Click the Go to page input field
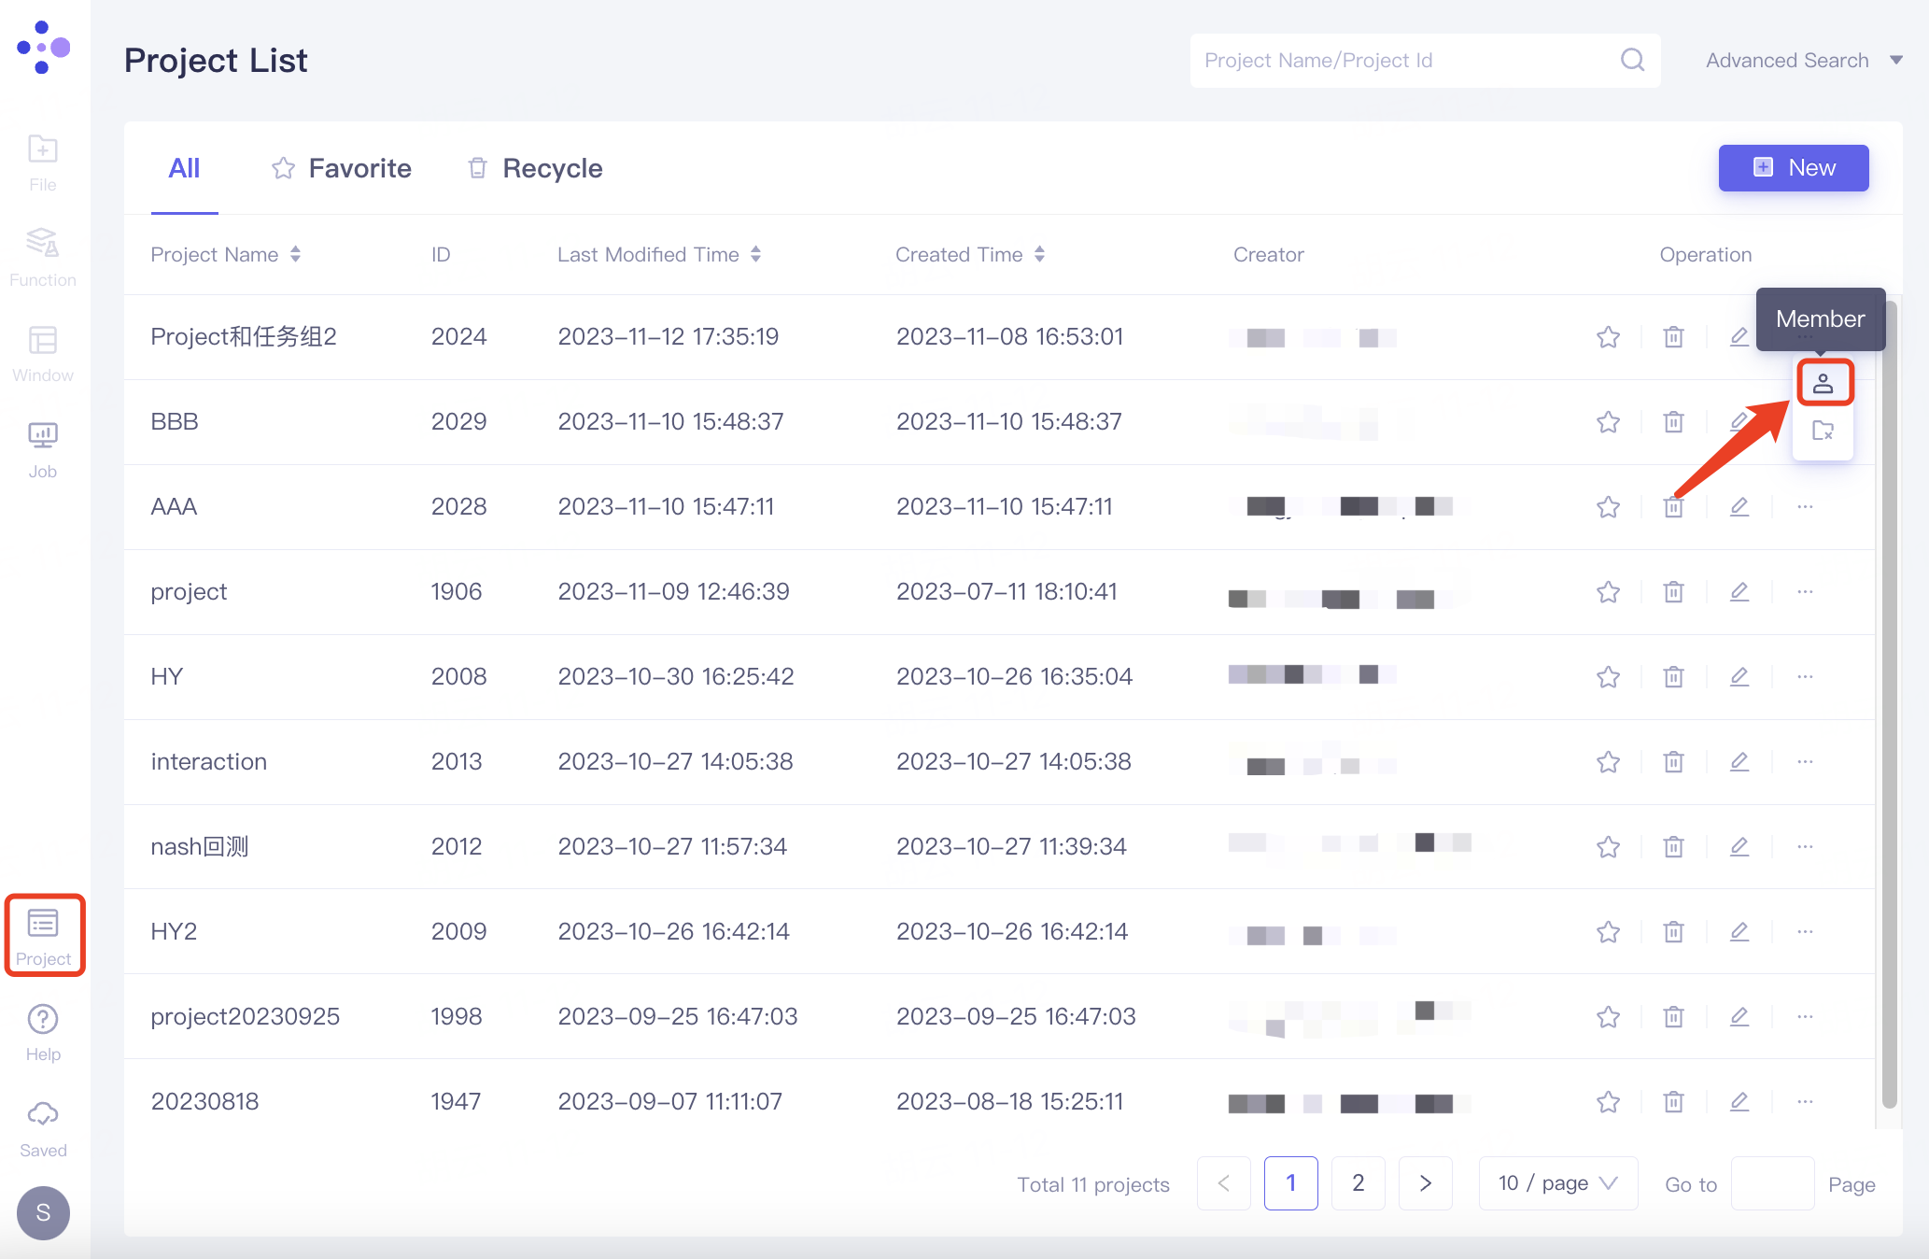 [1771, 1183]
